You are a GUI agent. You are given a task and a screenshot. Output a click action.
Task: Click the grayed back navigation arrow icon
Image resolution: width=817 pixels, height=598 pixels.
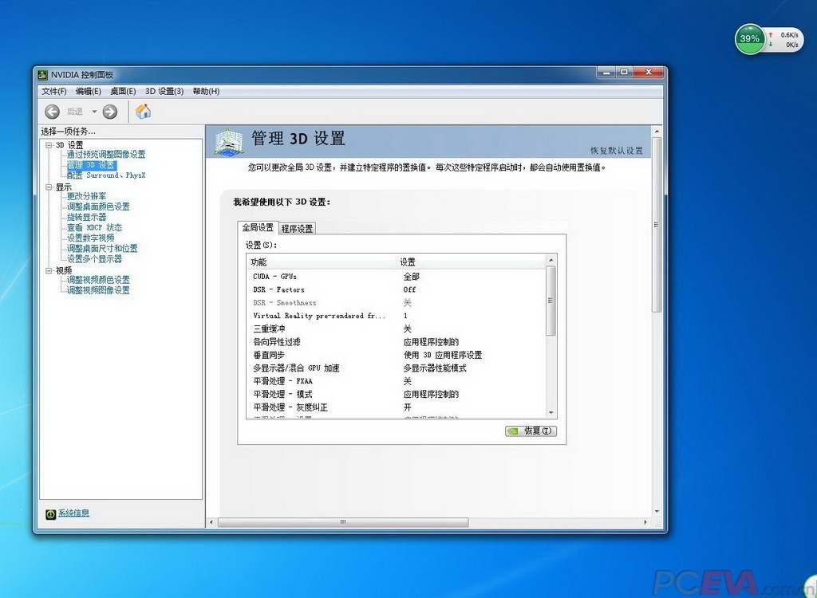click(50, 112)
